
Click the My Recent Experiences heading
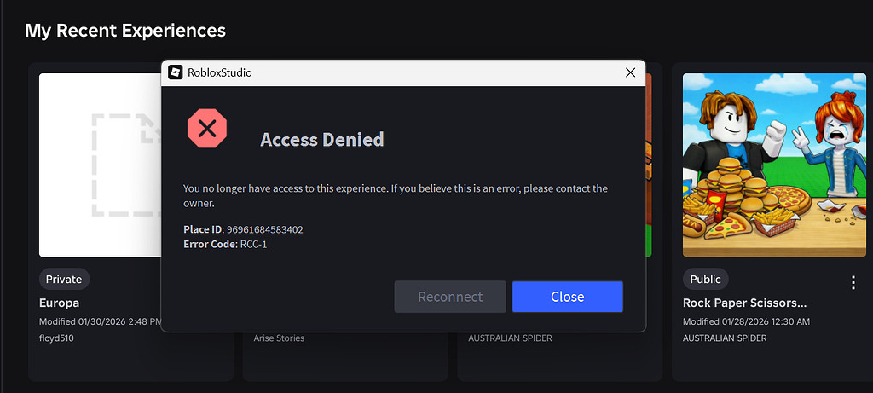pos(125,31)
